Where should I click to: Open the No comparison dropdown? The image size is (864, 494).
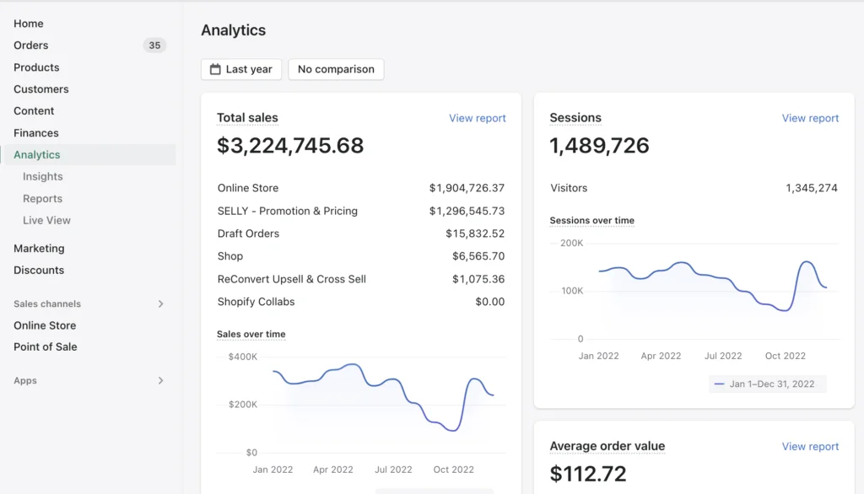(x=336, y=69)
